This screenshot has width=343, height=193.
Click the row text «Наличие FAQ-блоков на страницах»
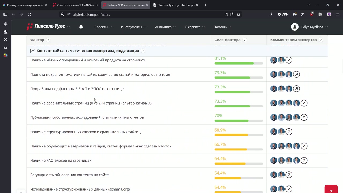[x=61, y=161]
